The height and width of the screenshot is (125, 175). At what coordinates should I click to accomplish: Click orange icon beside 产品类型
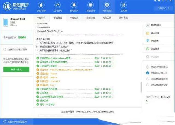[38, 81]
